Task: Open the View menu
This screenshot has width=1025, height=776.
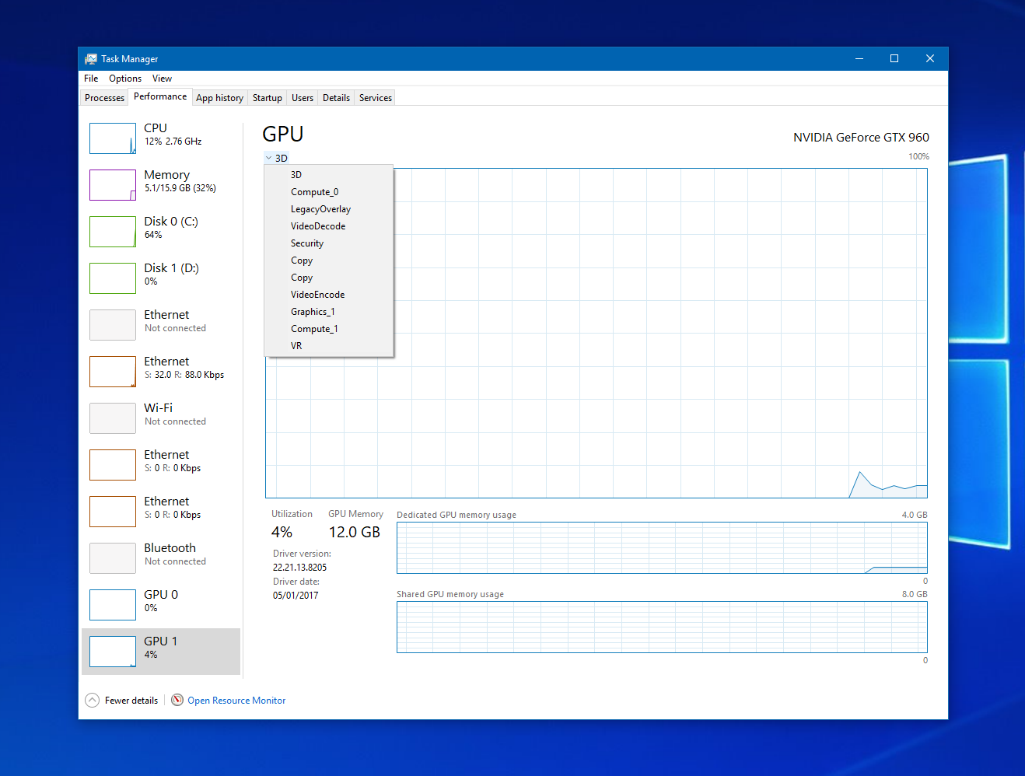Action: click(162, 78)
